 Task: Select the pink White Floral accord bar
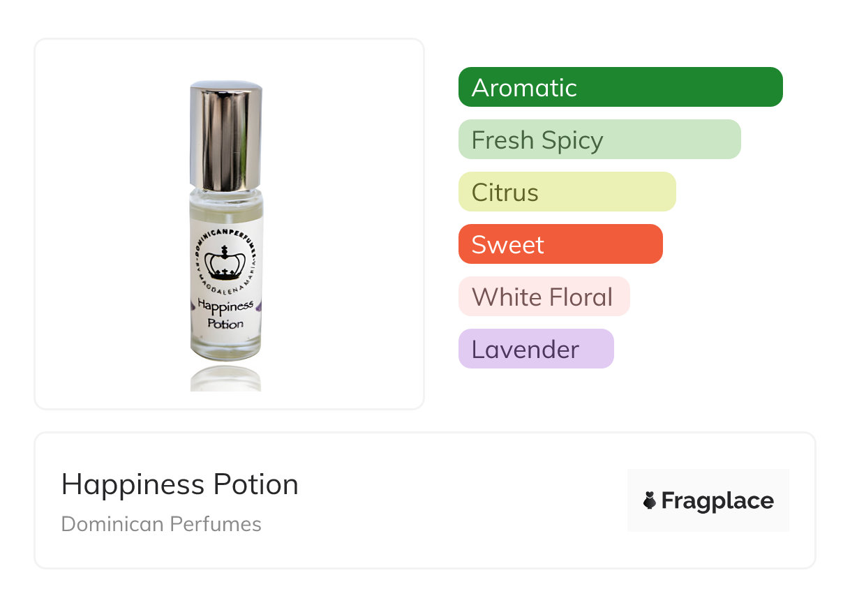543,297
